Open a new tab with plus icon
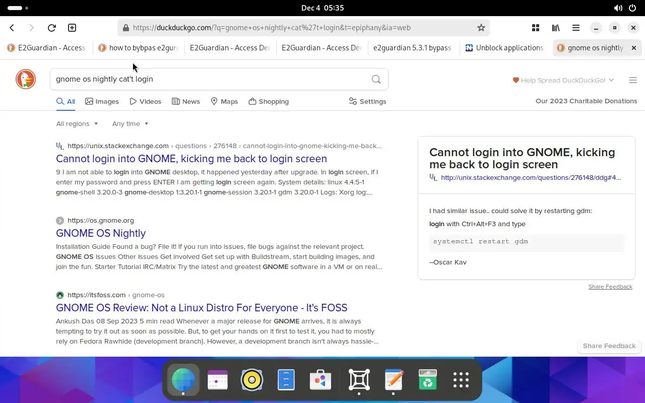This screenshot has width=645, height=403. [72, 28]
